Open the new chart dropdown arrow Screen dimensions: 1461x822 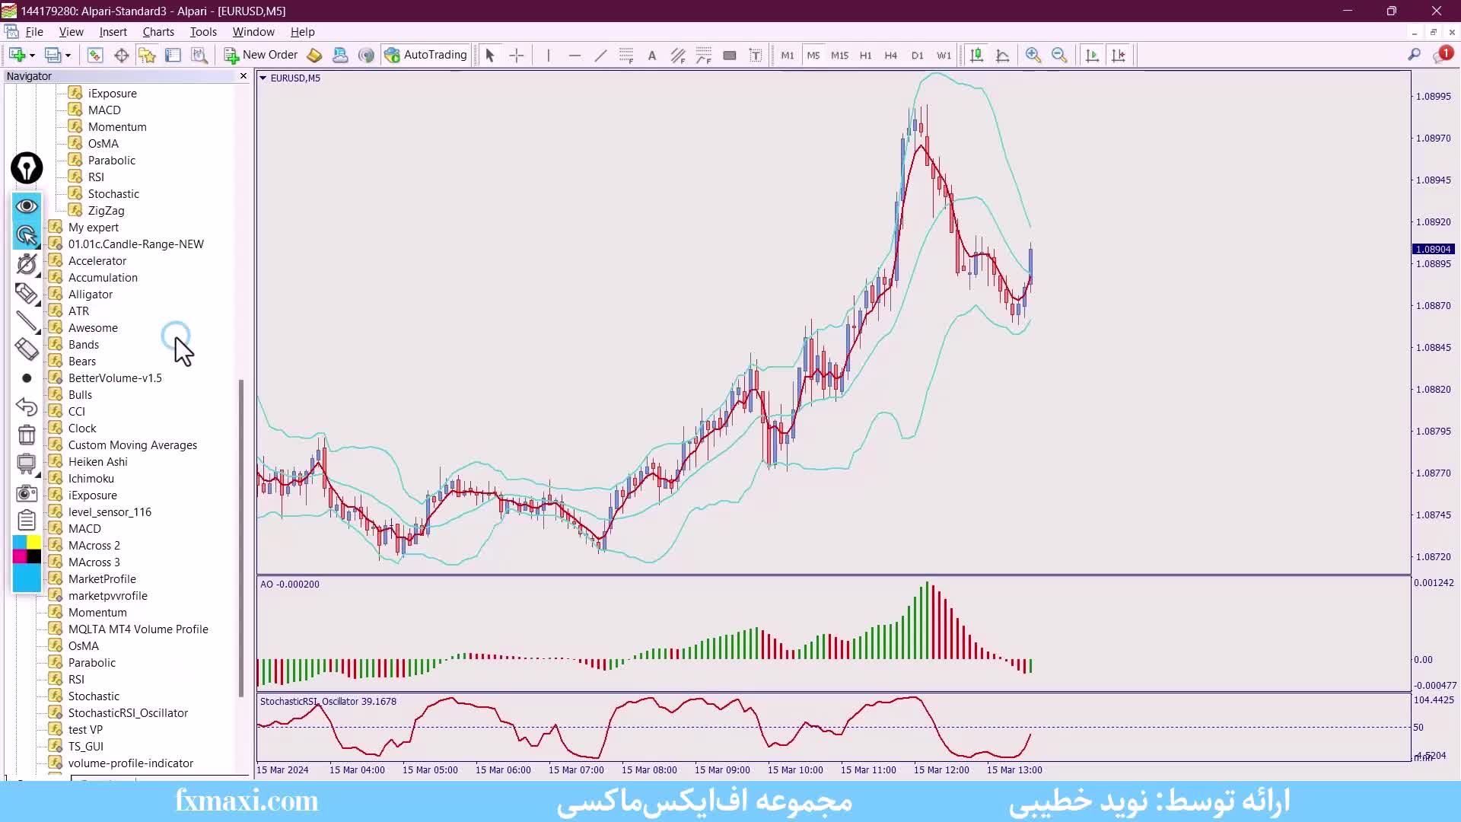coord(32,55)
